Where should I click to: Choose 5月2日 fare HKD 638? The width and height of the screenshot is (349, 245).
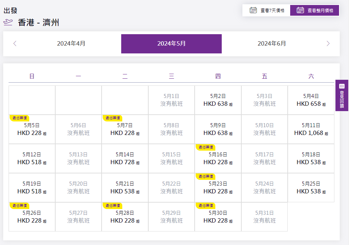[x=218, y=100]
